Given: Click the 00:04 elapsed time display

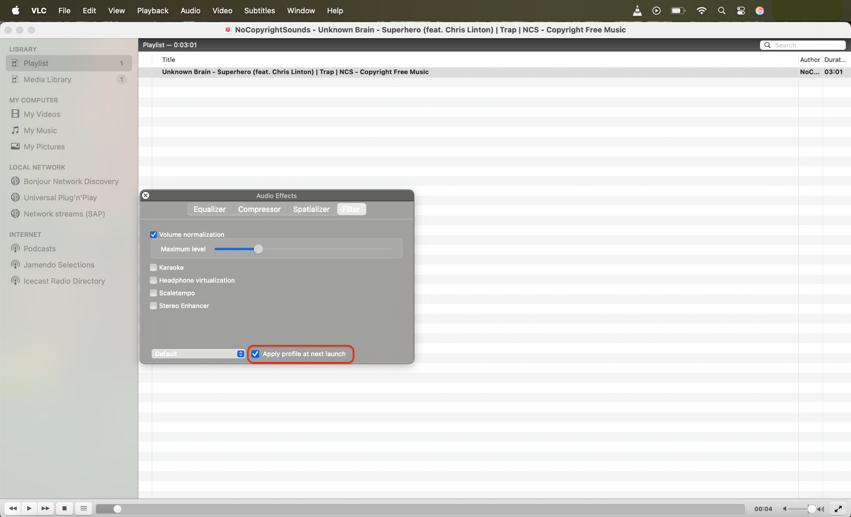Looking at the screenshot, I should tap(763, 509).
